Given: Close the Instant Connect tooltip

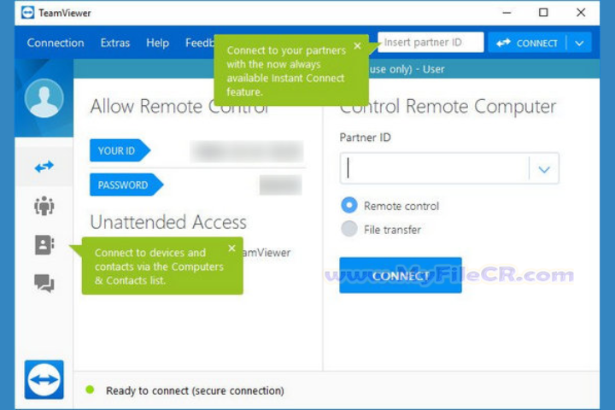Looking at the screenshot, I should (357, 46).
